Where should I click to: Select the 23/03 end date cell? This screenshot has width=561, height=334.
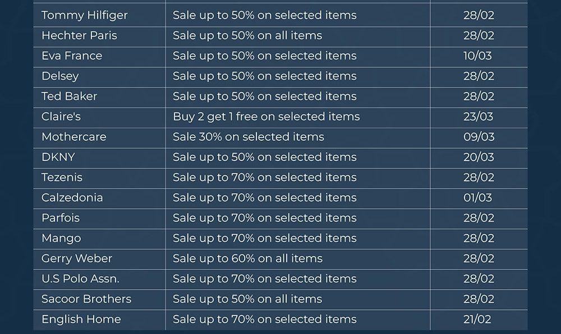pos(478,116)
